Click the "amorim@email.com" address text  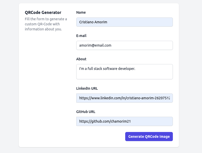click(x=95, y=45)
